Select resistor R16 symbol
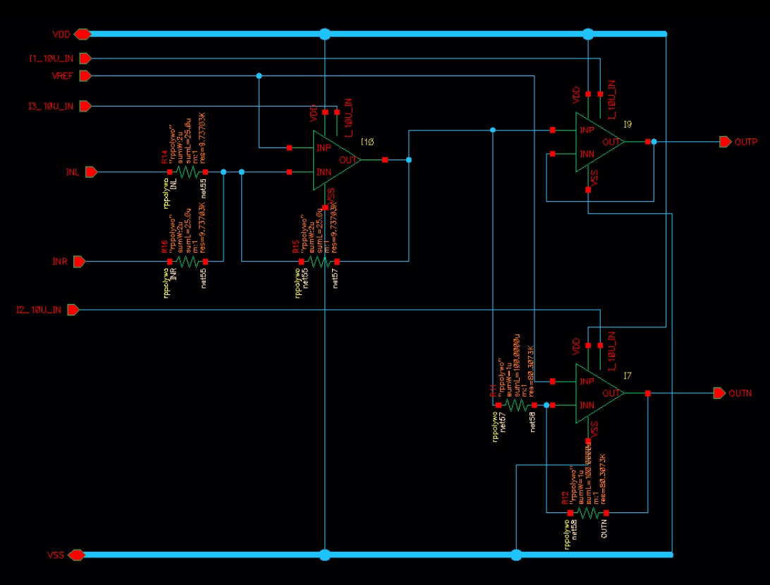The height and width of the screenshot is (585, 770). (188, 262)
